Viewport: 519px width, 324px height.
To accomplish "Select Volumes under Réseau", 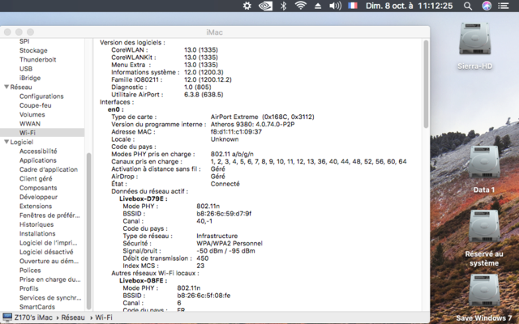I will point(32,114).
